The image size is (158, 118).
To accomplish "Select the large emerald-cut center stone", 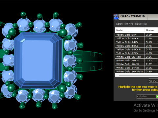I will point(38,61).
